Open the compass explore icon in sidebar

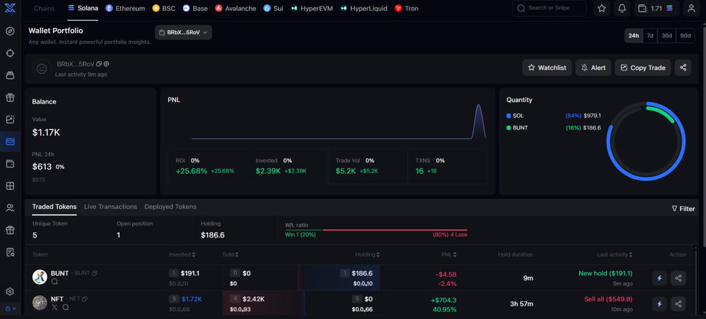tap(10, 31)
